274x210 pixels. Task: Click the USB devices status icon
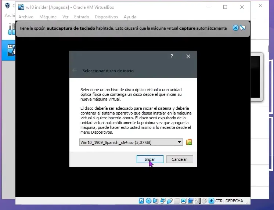pyautogui.click(x=169, y=201)
